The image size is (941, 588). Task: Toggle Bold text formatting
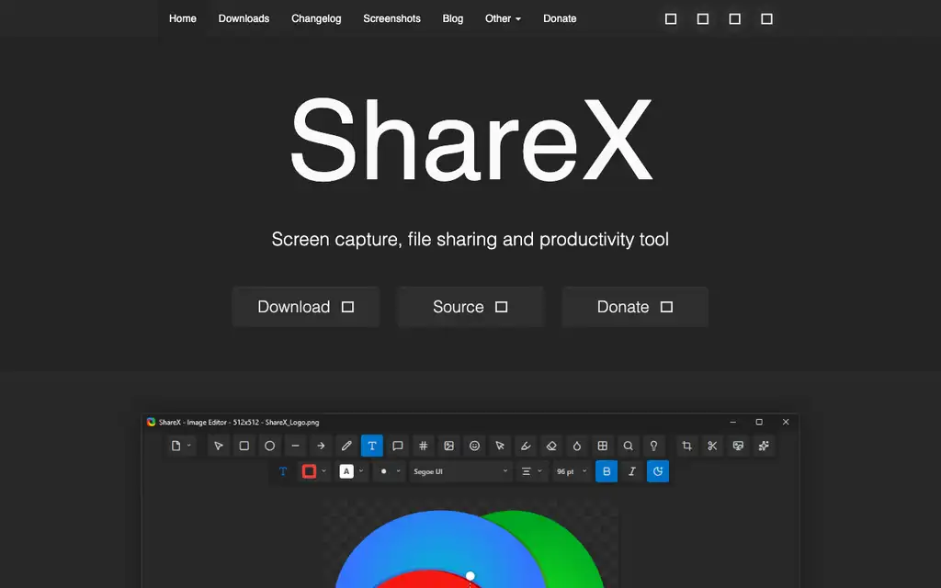point(607,471)
